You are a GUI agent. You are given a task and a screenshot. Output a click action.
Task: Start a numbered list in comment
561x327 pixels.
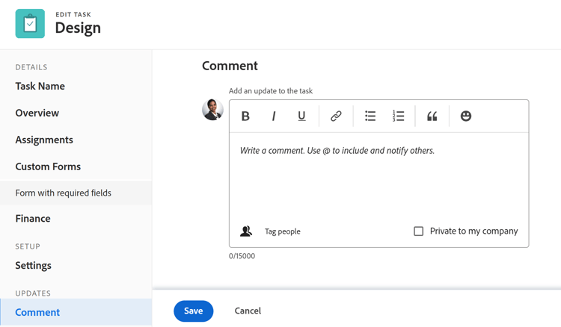(x=398, y=116)
